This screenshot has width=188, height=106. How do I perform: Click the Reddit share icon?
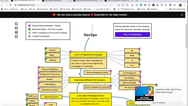point(16,37)
